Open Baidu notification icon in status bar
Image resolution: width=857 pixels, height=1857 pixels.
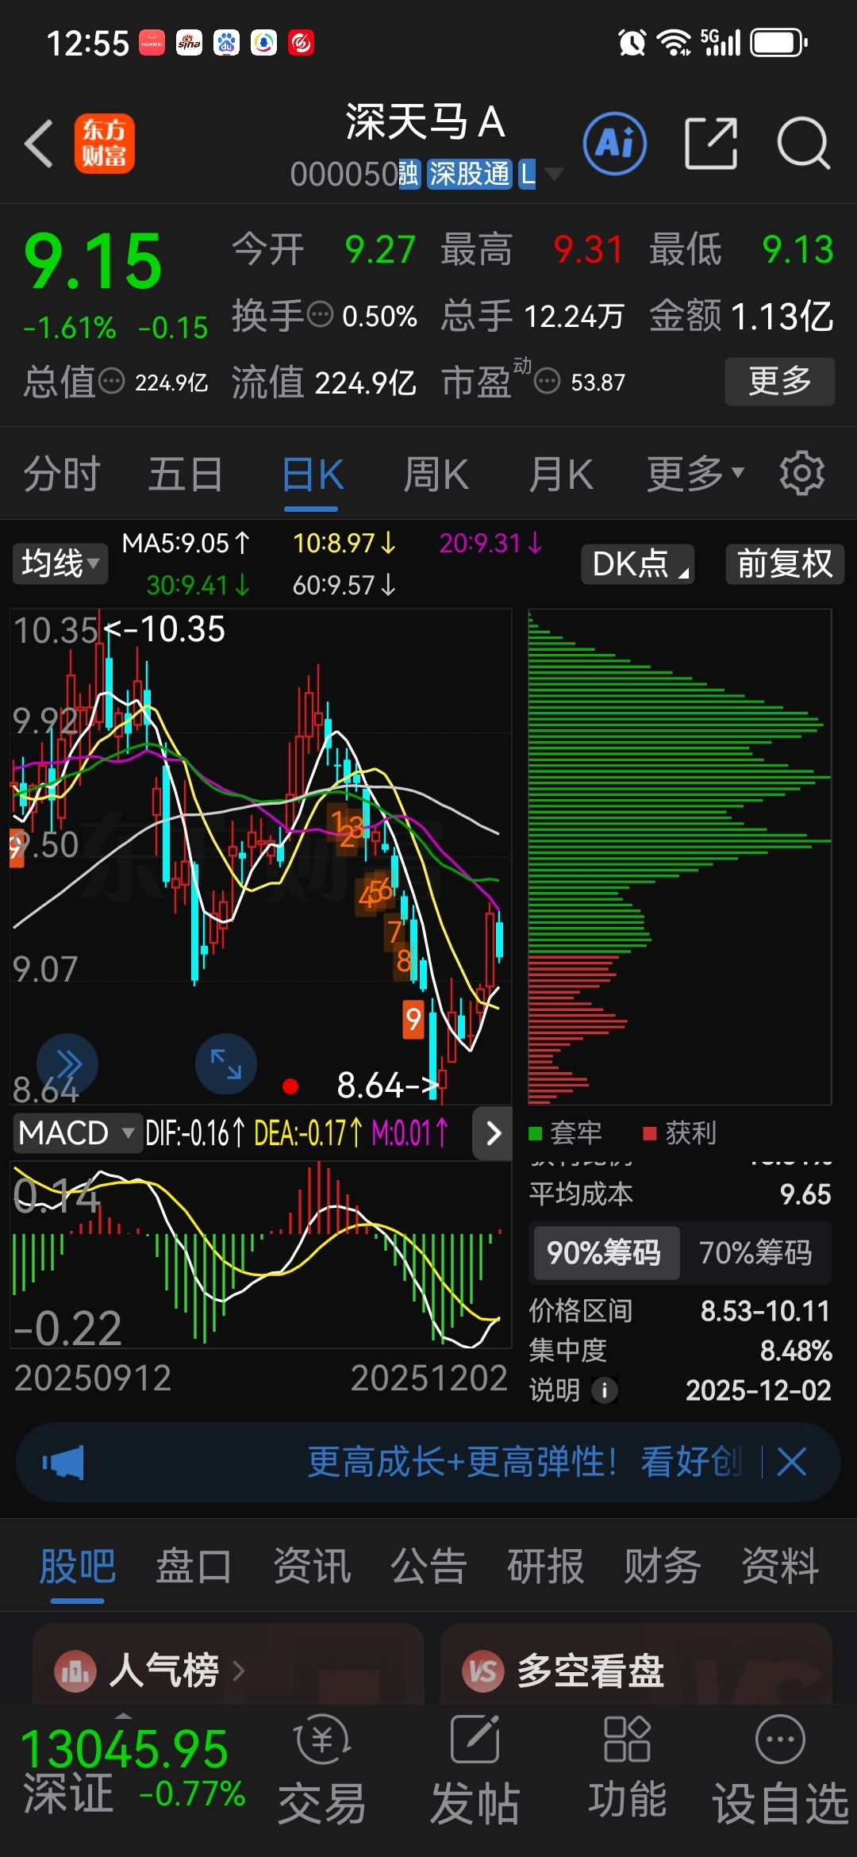pos(226,43)
